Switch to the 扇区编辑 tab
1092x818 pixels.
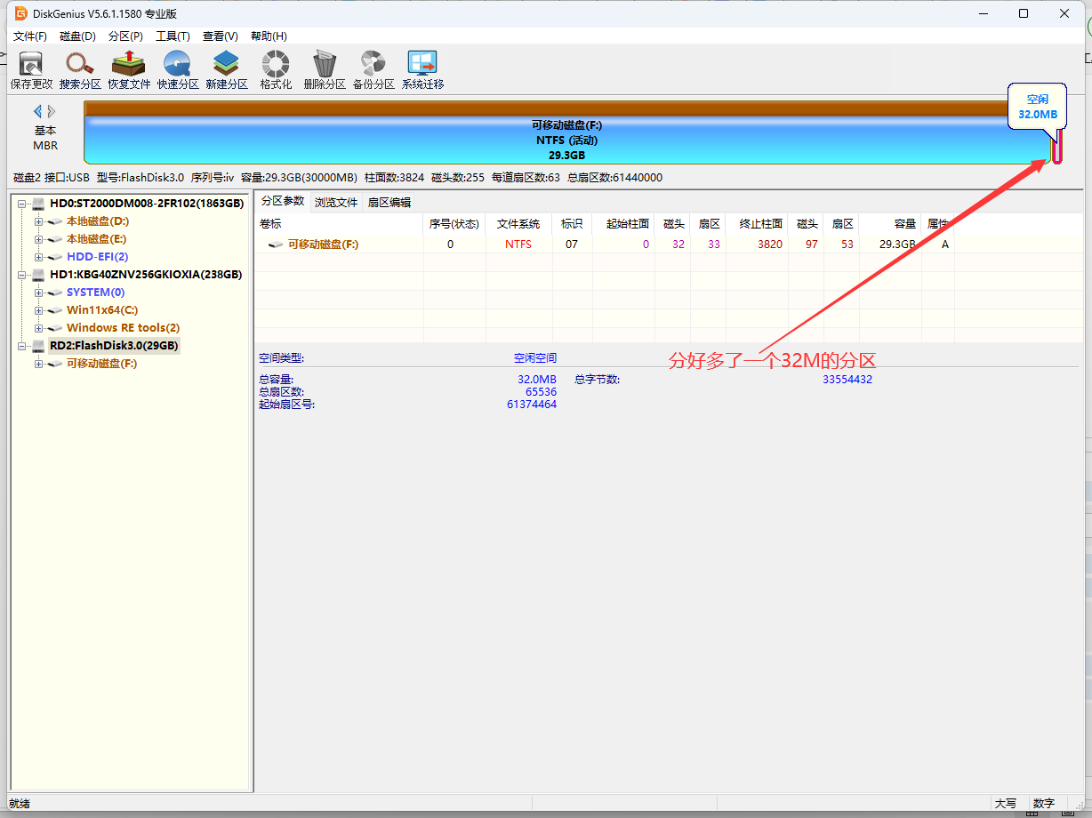click(389, 203)
